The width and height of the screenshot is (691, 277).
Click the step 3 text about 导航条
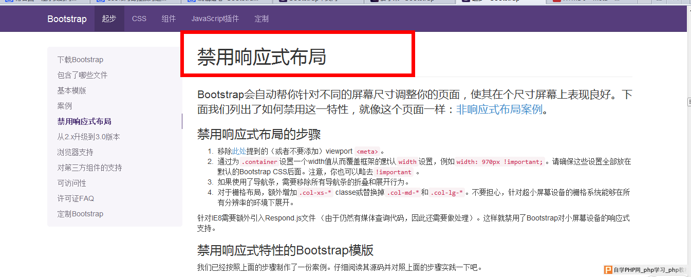tap(313, 182)
